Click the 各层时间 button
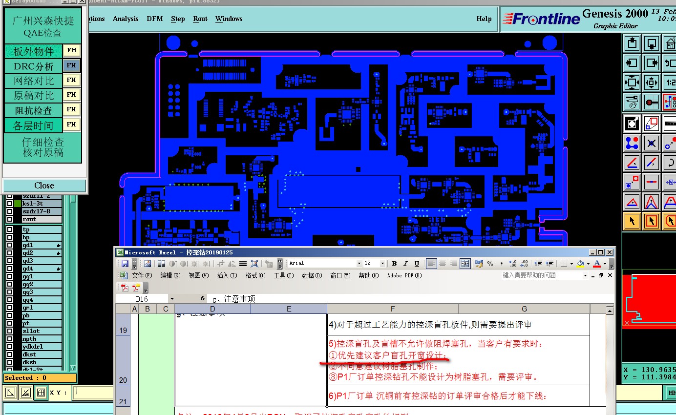Image resolution: width=676 pixels, height=415 pixels. coord(34,125)
